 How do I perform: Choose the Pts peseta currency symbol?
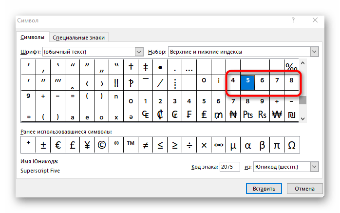247,114
